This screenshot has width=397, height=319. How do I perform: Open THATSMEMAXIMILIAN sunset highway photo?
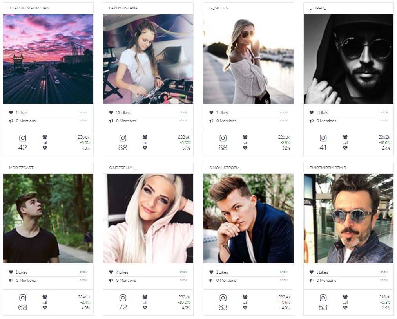(x=48, y=59)
